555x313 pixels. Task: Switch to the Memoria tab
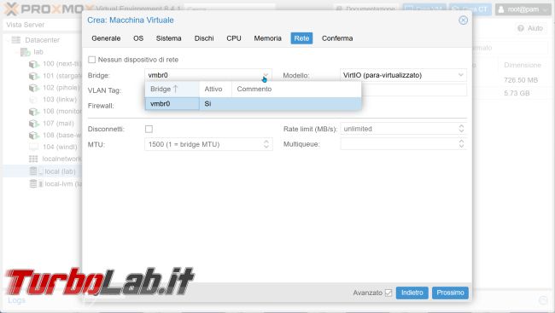[x=267, y=38]
